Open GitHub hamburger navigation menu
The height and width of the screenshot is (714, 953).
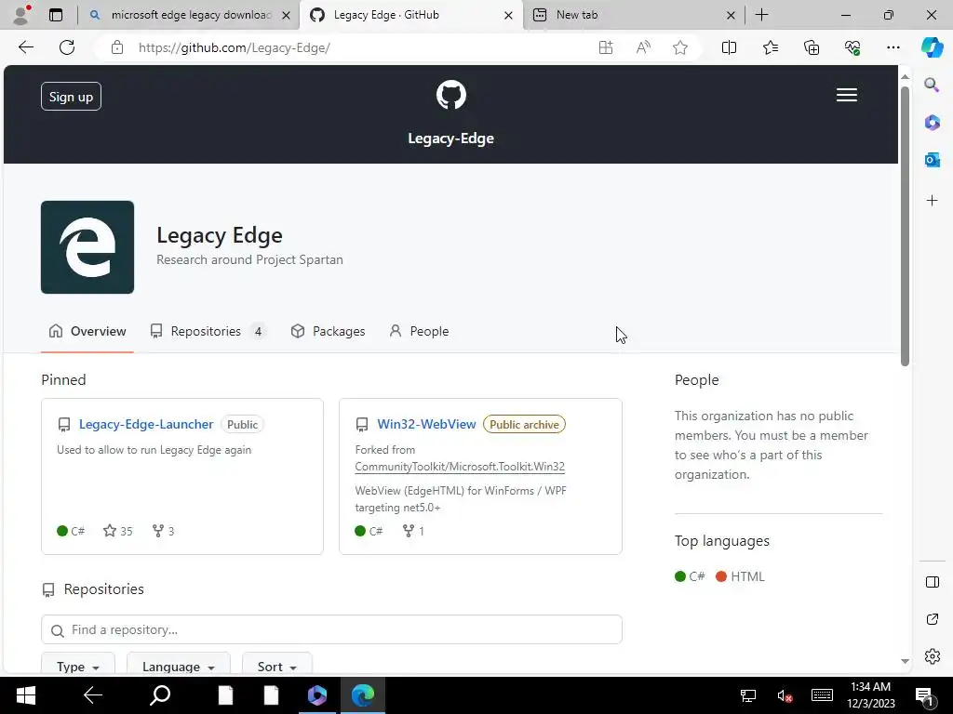click(846, 96)
